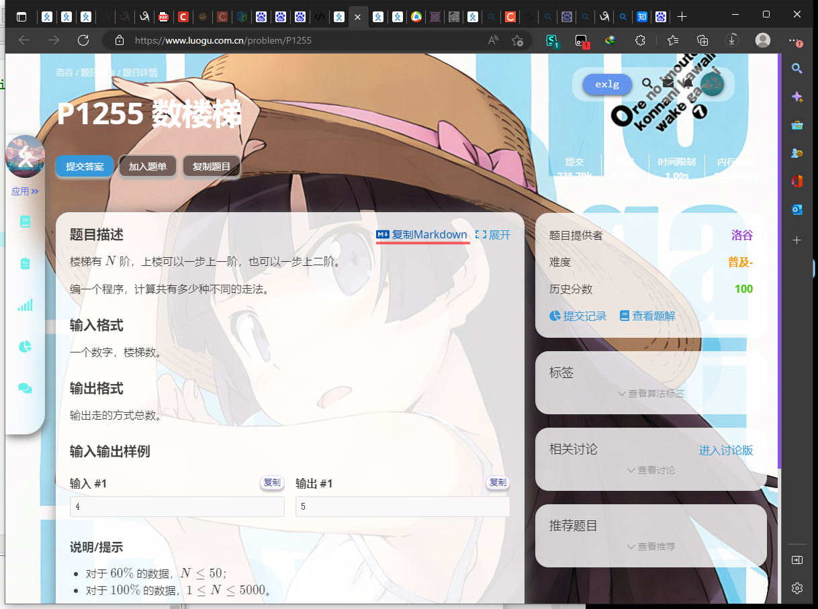Open Edge sidebar tools briefcase icon

(797, 125)
